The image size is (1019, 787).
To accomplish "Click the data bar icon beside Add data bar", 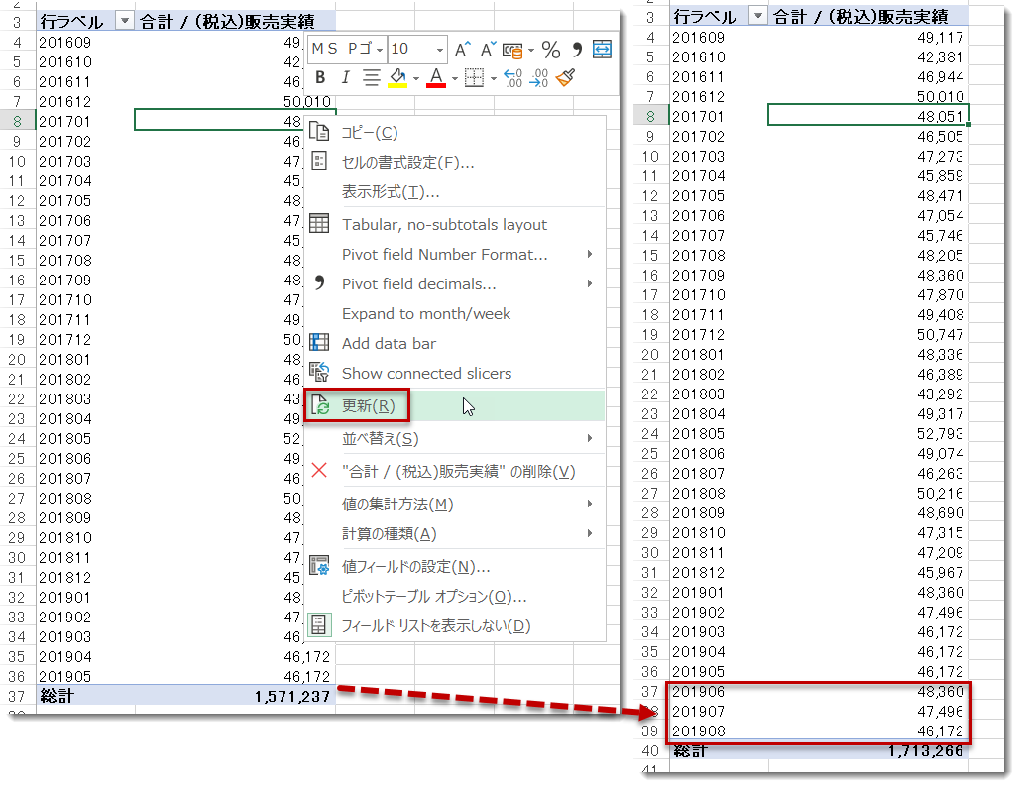I will click(x=319, y=343).
